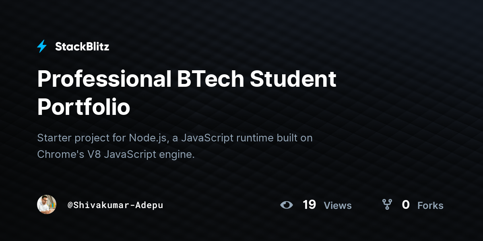Click the 0 forks count
This screenshot has height=241, width=483.
(x=406, y=205)
